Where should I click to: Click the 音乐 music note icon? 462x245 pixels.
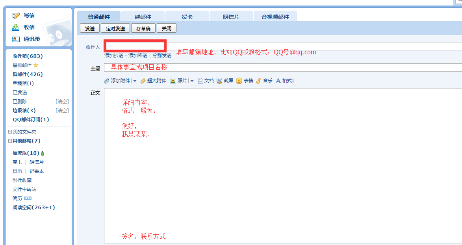[x=258, y=81]
